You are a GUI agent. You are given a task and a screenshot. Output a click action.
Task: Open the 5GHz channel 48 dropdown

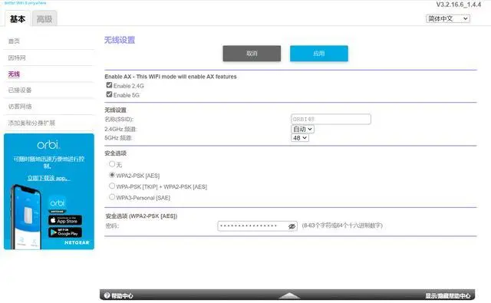point(300,138)
